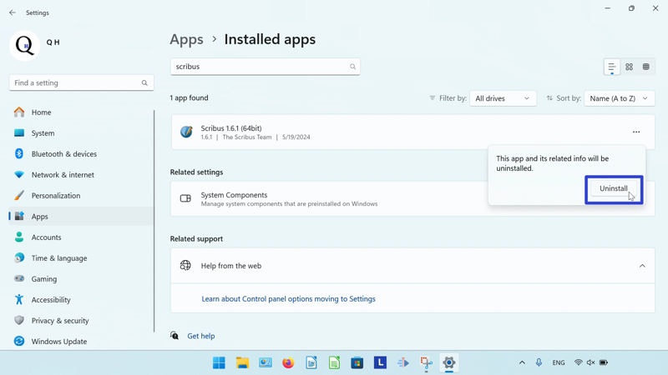Click the Apps breadcrumb link
Image resolution: width=668 pixels, height=375 pixels.
[x=186, y=39]
